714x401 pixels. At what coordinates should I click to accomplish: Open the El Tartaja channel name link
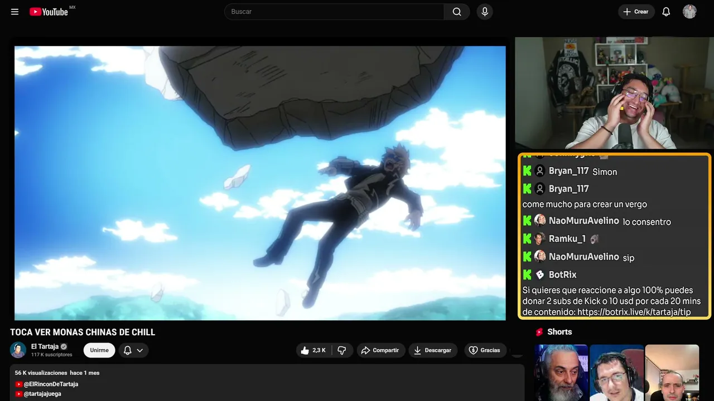pyautogui.click(x=45, y=346)
